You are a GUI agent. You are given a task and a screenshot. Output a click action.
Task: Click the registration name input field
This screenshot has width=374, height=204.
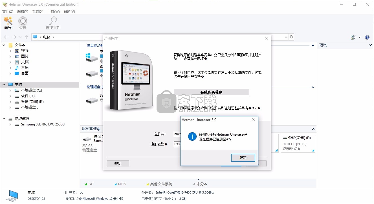[x=177, y=134]
